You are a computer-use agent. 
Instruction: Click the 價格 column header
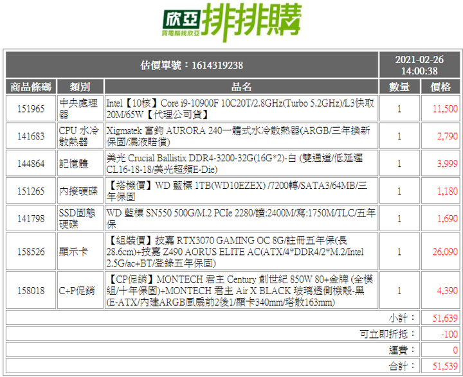click(x=440, y=87)
